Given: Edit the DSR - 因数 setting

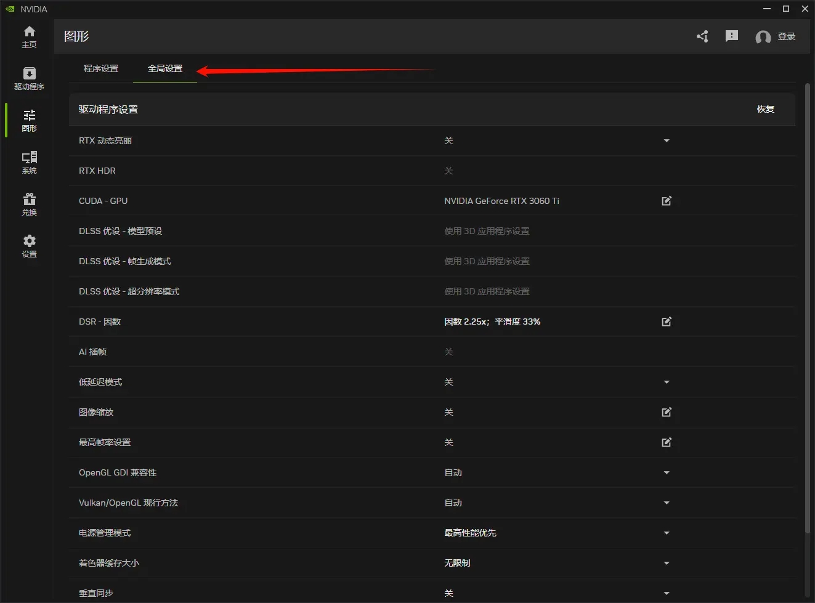Looking at the screenshot, I should pos(667,322).
